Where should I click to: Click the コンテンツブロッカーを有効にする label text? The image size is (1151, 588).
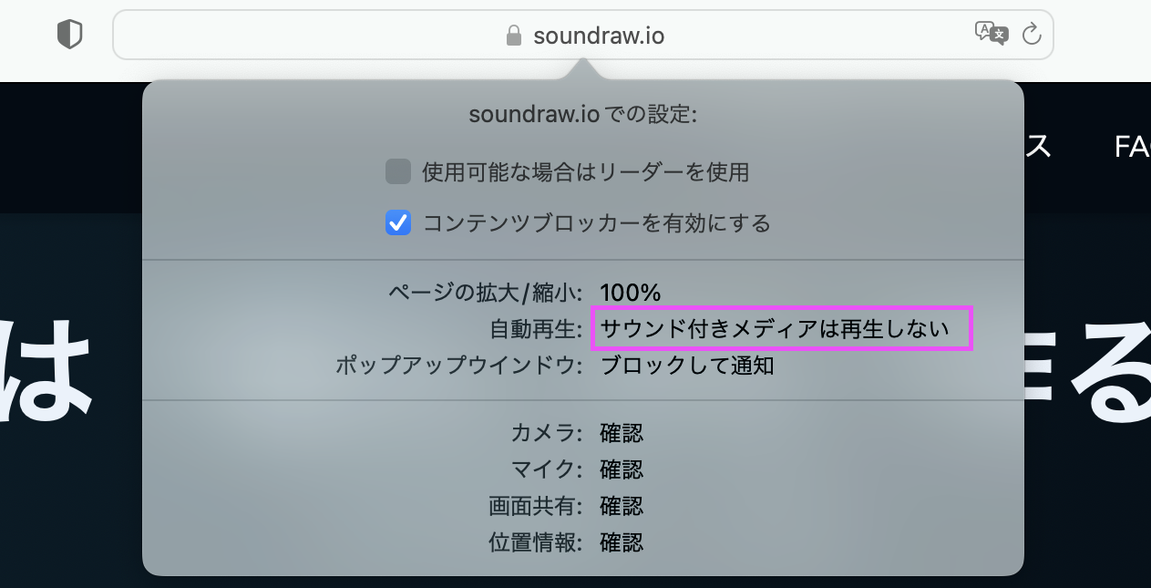[x=597, y=222]
